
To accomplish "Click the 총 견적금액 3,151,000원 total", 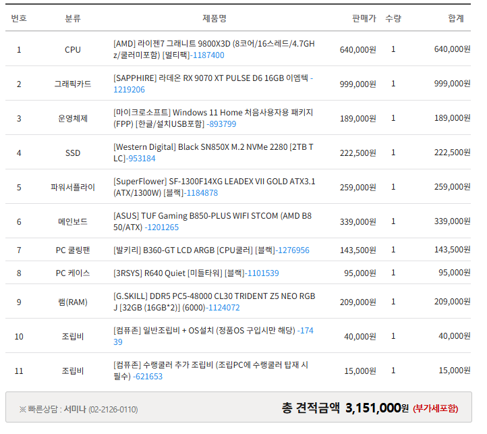I will pos(345,408).
